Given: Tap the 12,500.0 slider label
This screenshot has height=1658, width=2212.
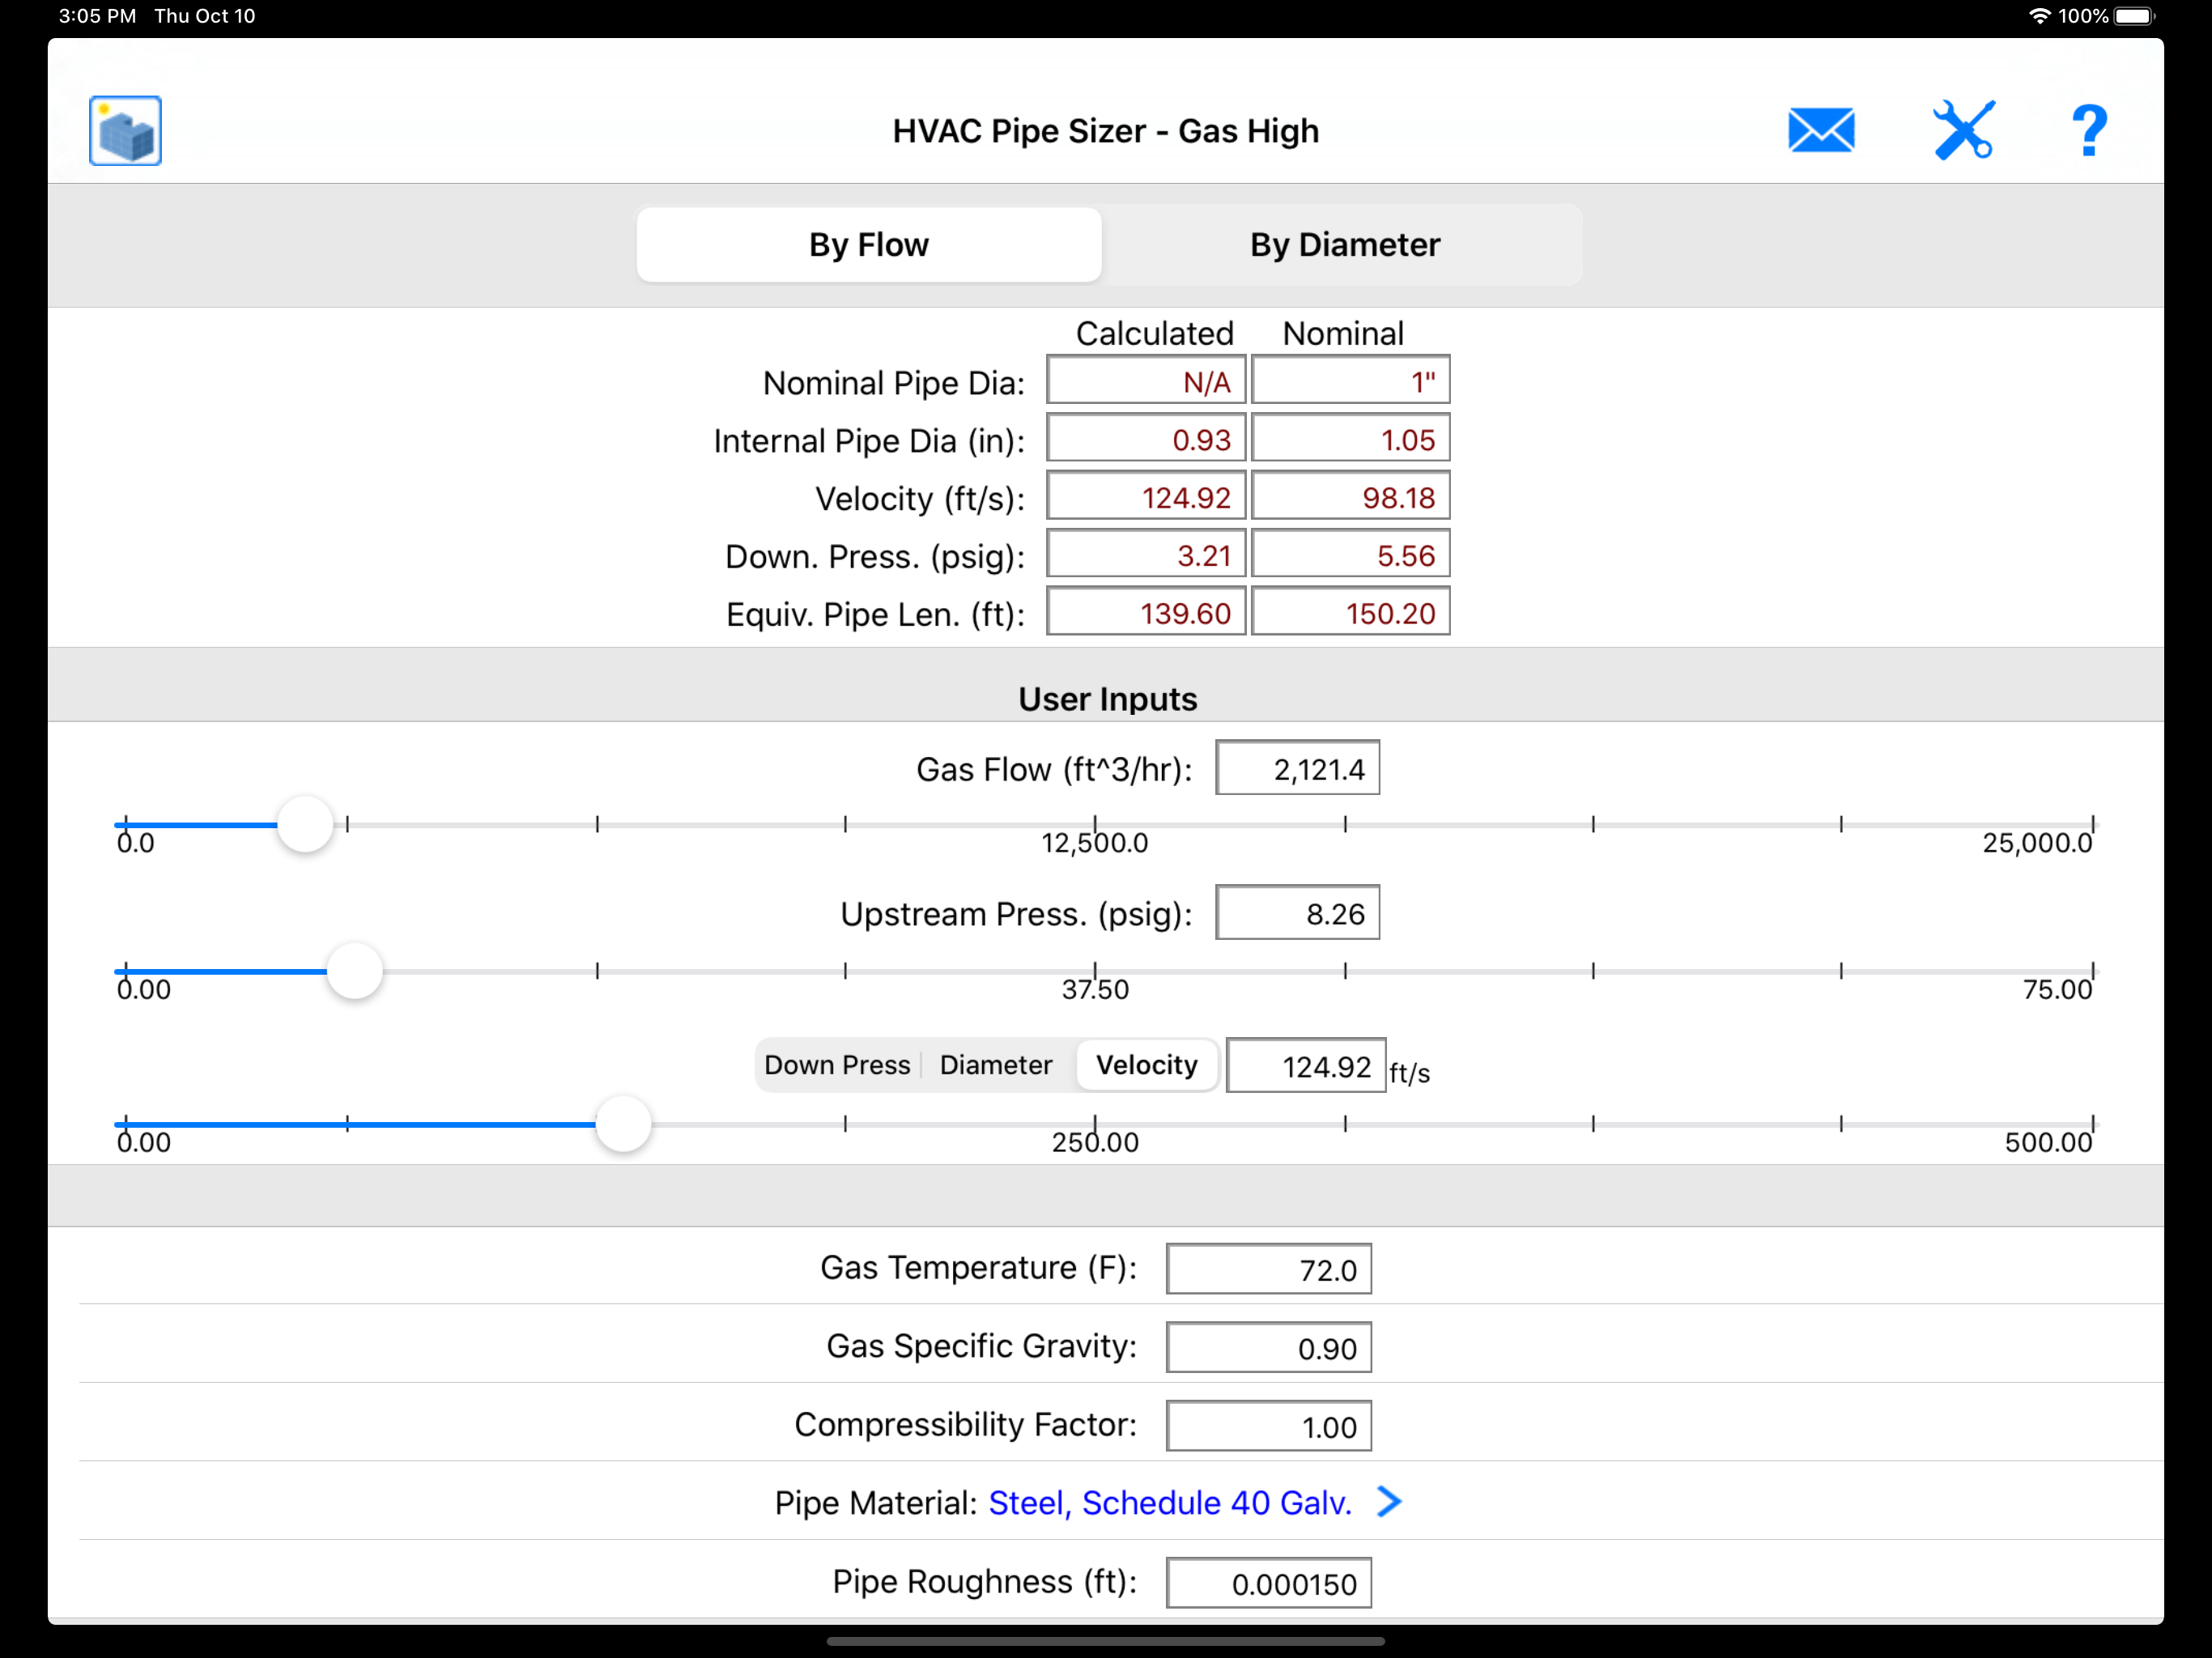Looking at the screenshot, I should [x=1095, y=843].
